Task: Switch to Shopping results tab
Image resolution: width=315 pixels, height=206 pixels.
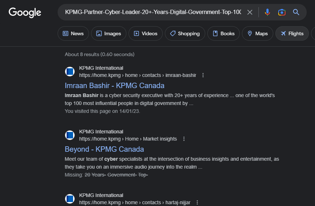Action: [x=185, y=33]
